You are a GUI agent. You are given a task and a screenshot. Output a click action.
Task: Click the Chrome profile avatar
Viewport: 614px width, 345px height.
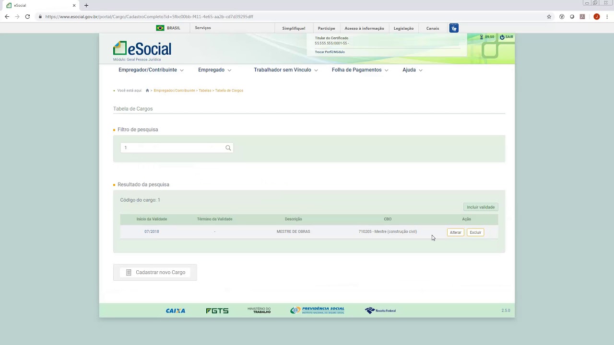click(x=597, y=17)
